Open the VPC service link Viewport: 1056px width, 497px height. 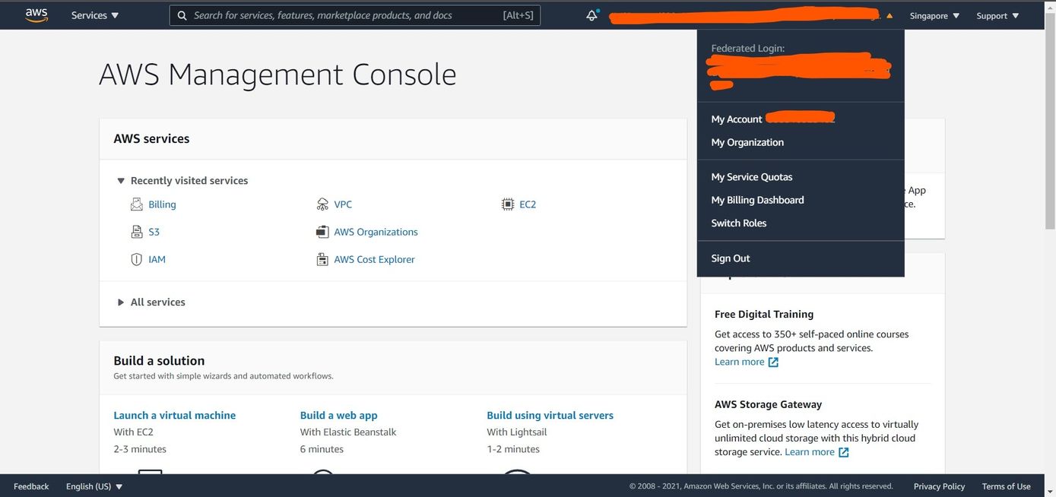343,204
